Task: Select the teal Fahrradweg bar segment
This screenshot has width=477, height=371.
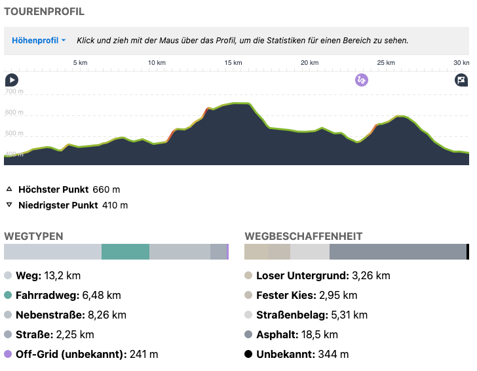Action: tap(125, 252)
